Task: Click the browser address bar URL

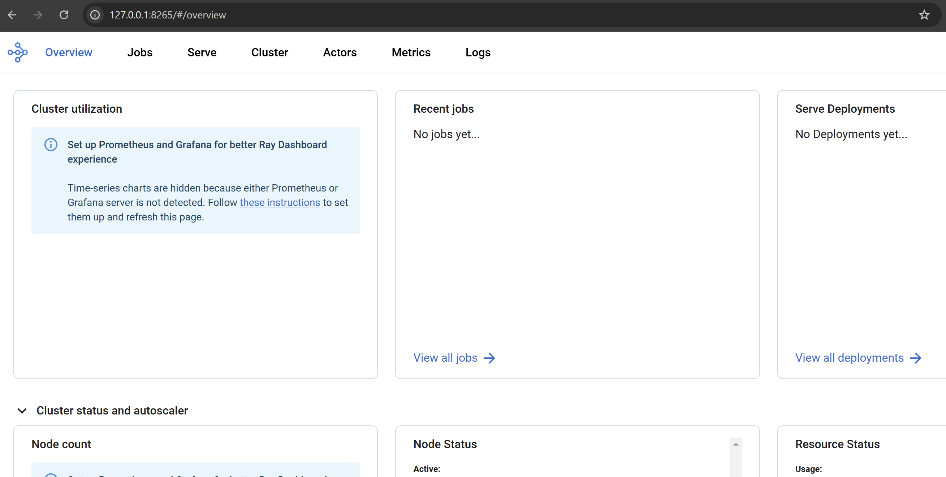Action: pyautogui.click(x=168, y=15)
